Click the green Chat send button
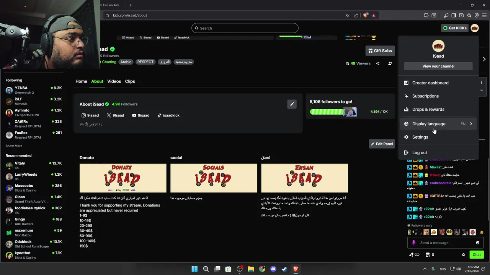The image size is (490, 275). tap(477, 255)
